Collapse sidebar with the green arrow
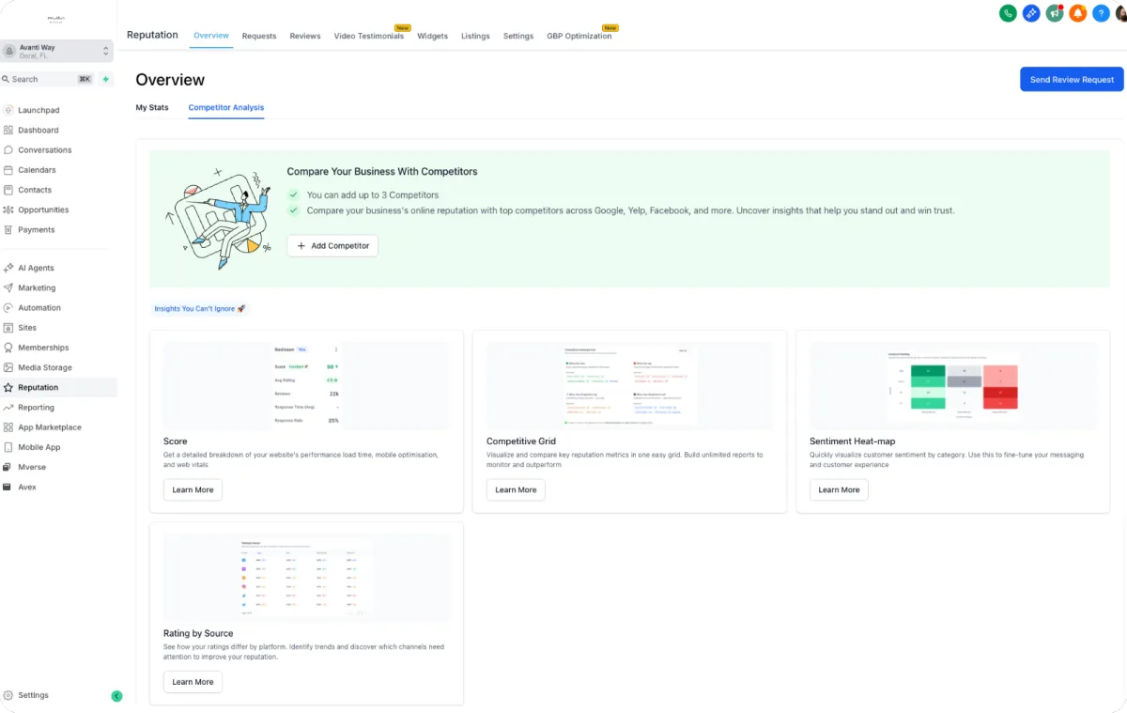Viewport: 1127px width, 713px height. tap(116, 696)
